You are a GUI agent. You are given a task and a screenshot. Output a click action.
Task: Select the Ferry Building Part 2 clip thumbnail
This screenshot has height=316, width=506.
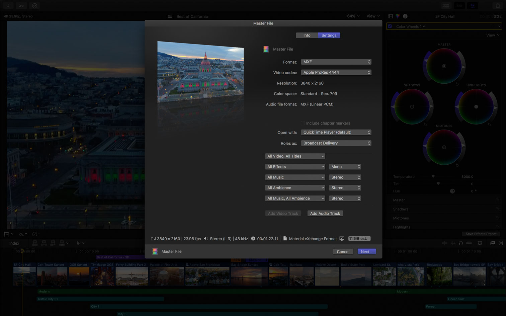point(132,276)
